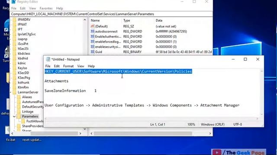
Task: Select the ksthunk folder icon
Action: 14,82
